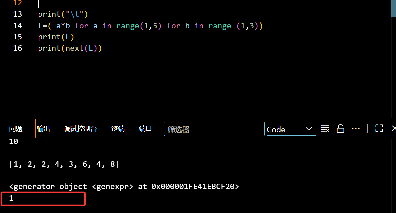Image resolution: width=396 pixels, height=213 pixels.
Task: Clear the output panel contents
Action: [325, 129]
